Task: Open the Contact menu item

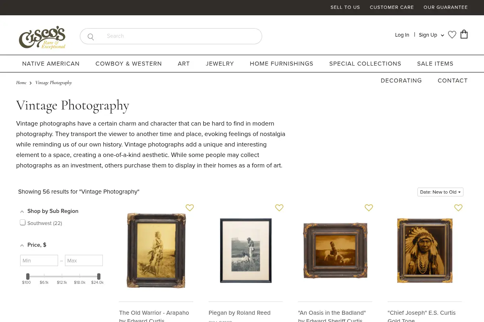Action: point(453,80)
